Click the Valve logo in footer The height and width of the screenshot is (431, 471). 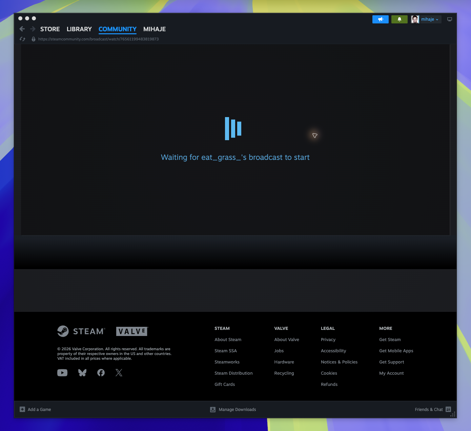132,331
